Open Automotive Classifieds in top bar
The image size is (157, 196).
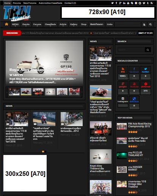click(50, 3)
